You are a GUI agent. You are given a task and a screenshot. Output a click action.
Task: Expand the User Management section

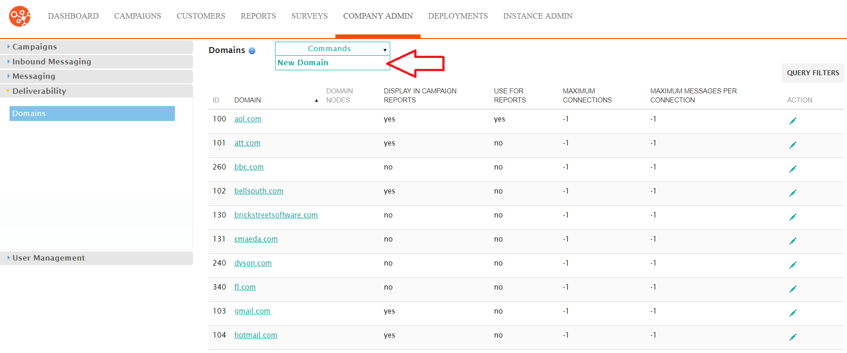[x=96, y=258]
